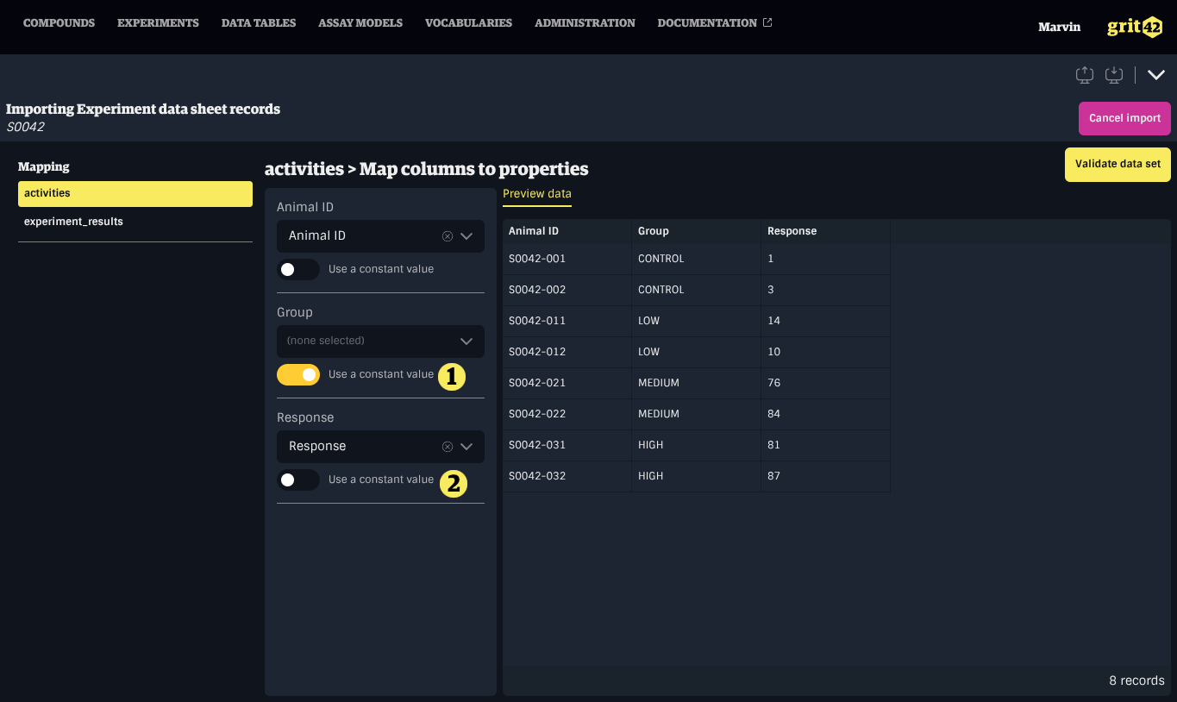Viewport: 1177px width, 702px height.
Task: Click the Response column header
Action: point(826,231)
